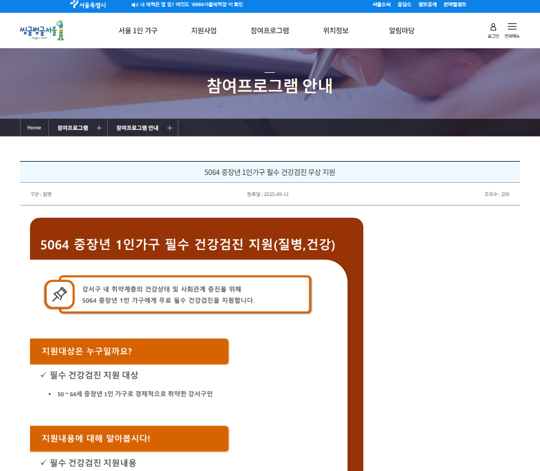Click the notice title 5064 중장년 1인가구 건강검진
The height and width of the screenshot is (471, 540).
269,172
